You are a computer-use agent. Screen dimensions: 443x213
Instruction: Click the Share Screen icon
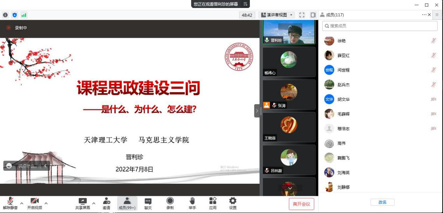click(x=83, y=201)
